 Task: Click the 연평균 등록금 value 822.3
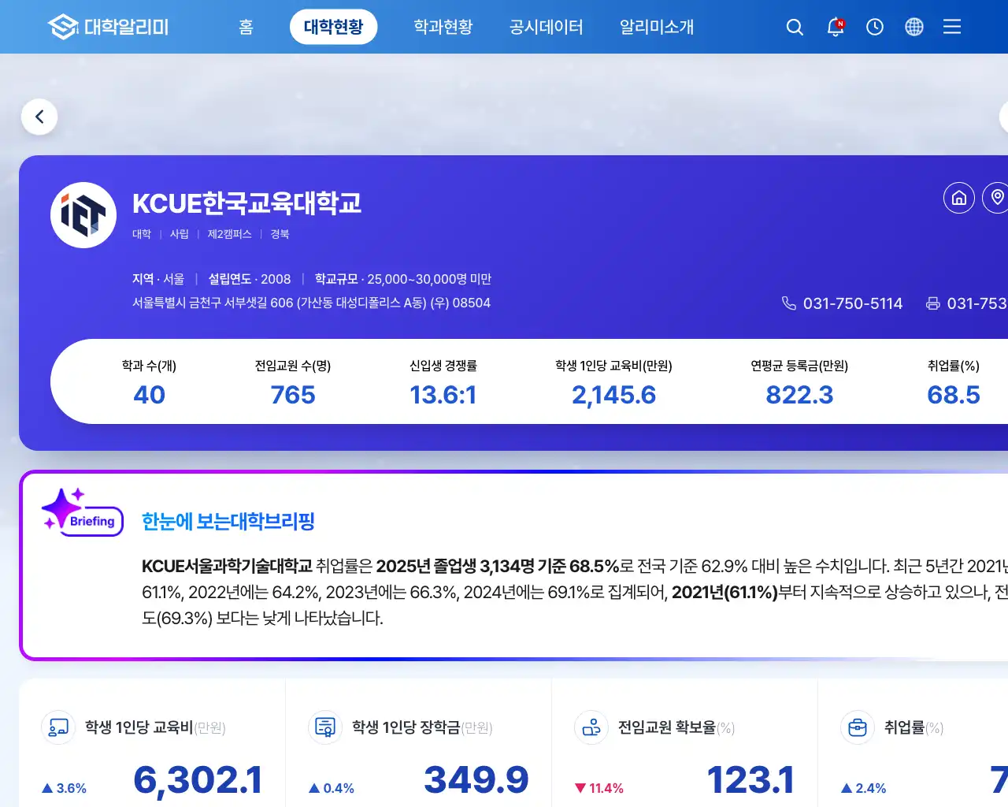(x=799, y=395)
